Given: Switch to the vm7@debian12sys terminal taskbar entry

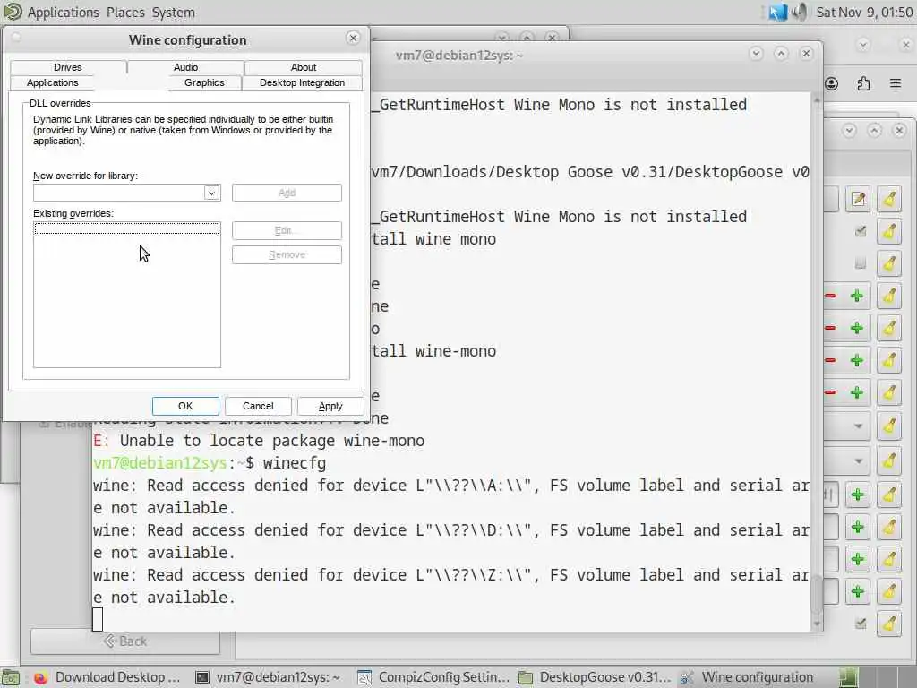Looking at the screenshot, I should coord(268,677).
